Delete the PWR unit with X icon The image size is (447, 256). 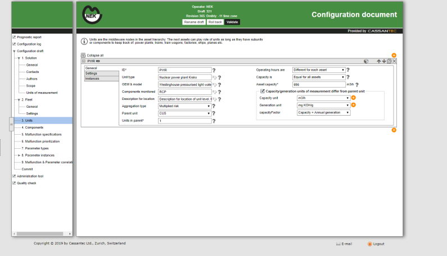pos(394,61)
